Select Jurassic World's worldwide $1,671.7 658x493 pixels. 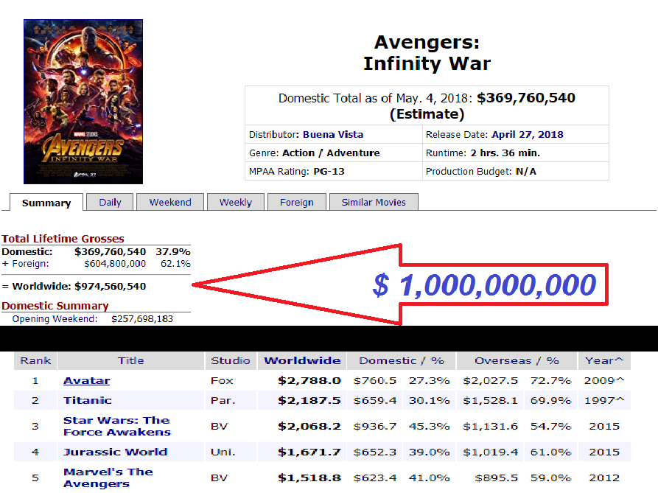(x=309, y=452)
